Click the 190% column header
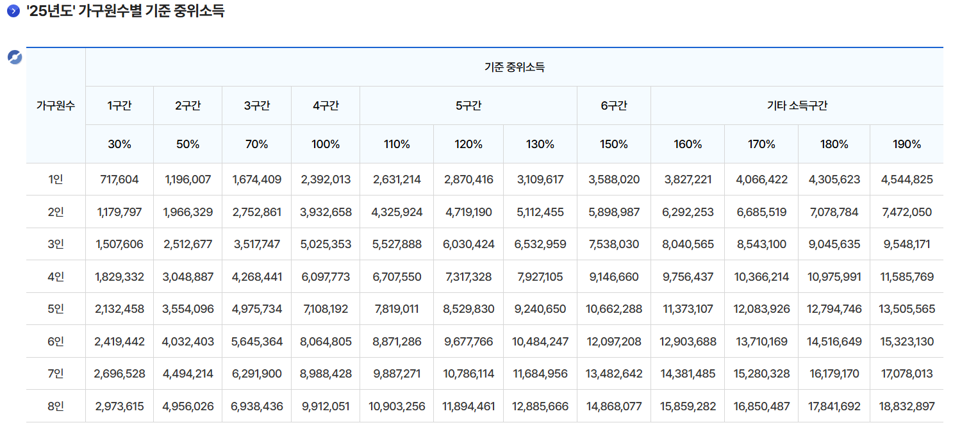 906,144
